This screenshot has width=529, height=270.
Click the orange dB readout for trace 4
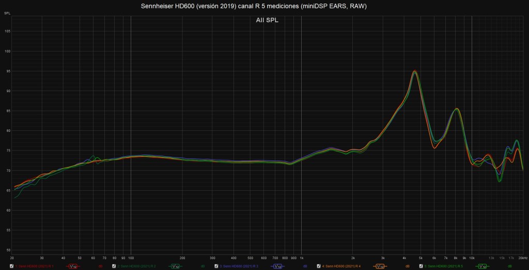tap(407, 266)
